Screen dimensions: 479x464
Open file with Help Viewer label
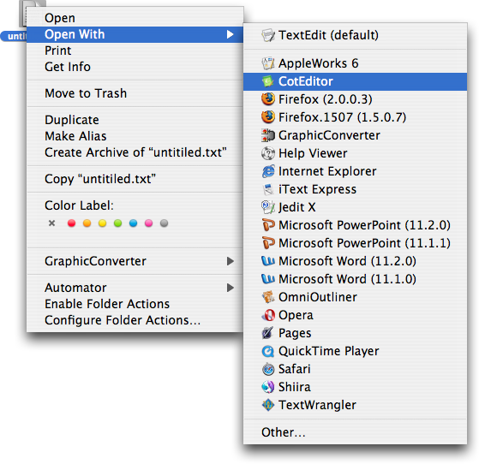[313, 153]
